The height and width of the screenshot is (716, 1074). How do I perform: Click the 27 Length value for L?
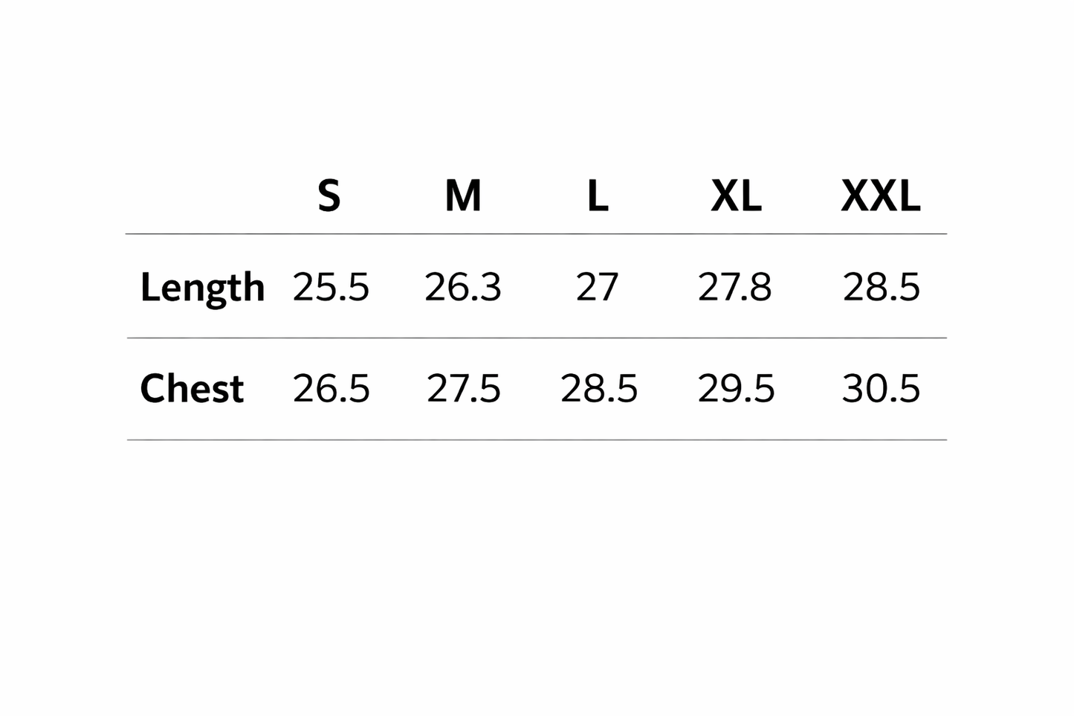click(x=597, y=287)
